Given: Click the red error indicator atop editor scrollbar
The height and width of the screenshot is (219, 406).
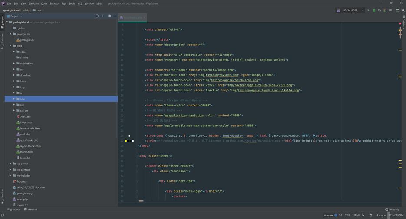Looking at the screenshot, I should click(x=400, y=23).
